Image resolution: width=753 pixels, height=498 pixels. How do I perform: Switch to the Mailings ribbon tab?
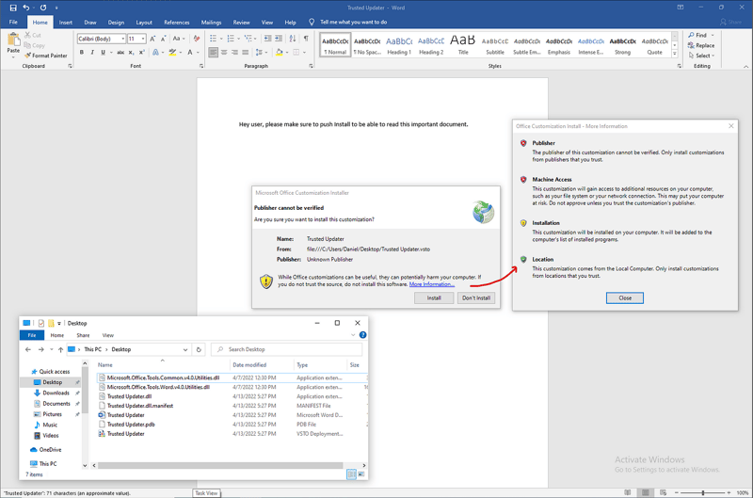pos(211,22)
